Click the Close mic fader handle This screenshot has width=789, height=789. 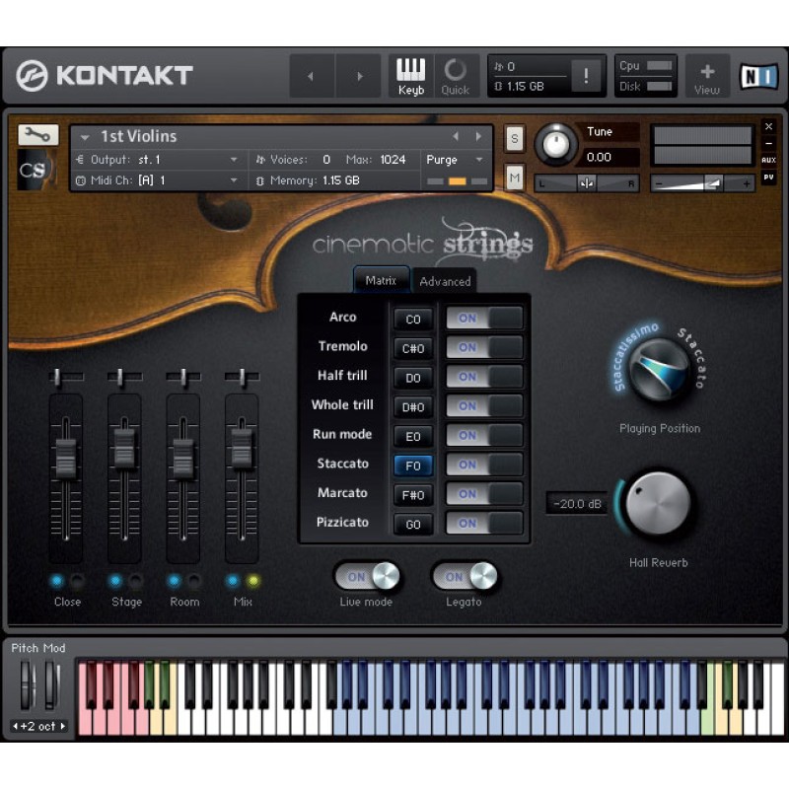66,457
